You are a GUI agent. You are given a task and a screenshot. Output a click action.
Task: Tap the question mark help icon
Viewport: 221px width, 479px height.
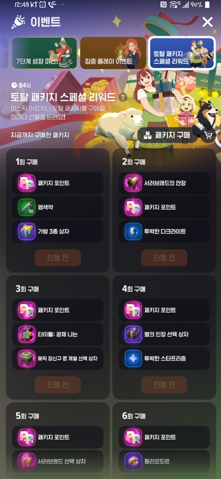[x=122, y=97]
